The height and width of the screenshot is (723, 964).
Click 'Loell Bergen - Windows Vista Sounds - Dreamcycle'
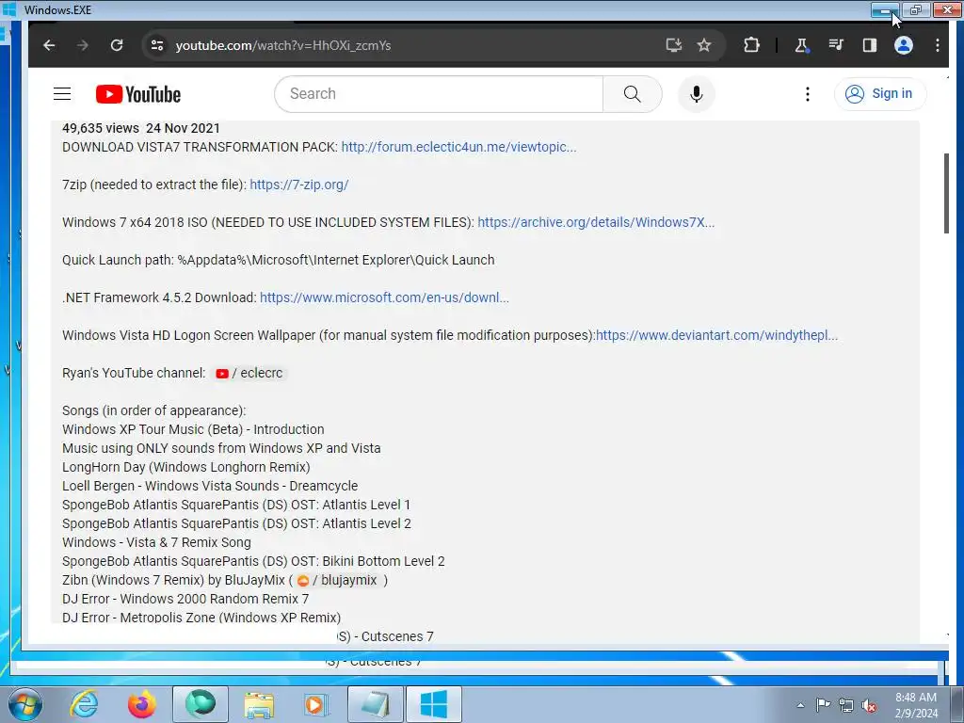[210, 486]
